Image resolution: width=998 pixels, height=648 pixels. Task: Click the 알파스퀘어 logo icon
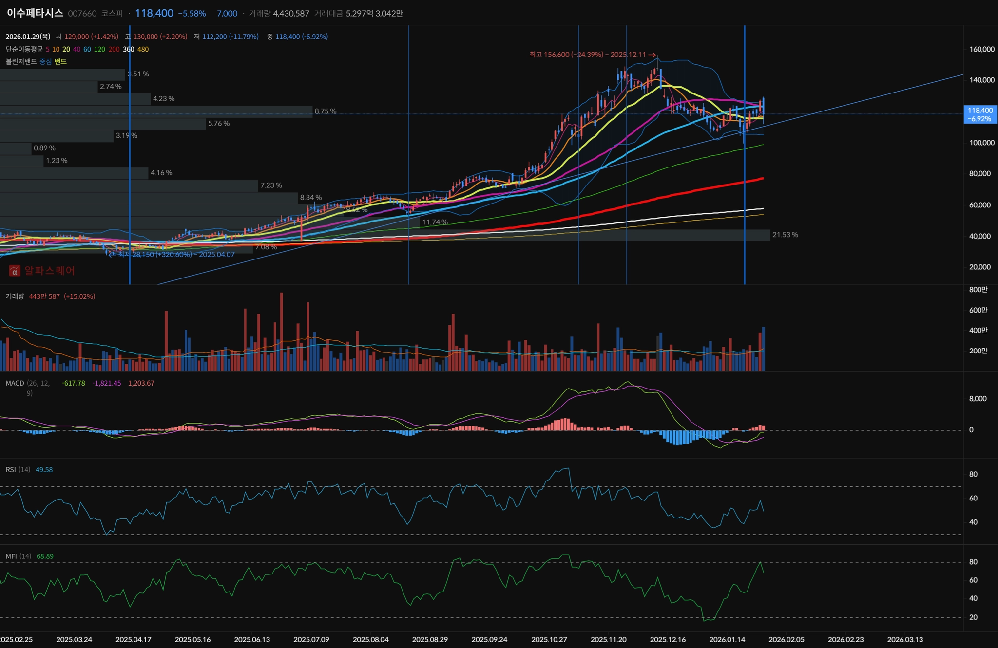[x=15, y=271]
